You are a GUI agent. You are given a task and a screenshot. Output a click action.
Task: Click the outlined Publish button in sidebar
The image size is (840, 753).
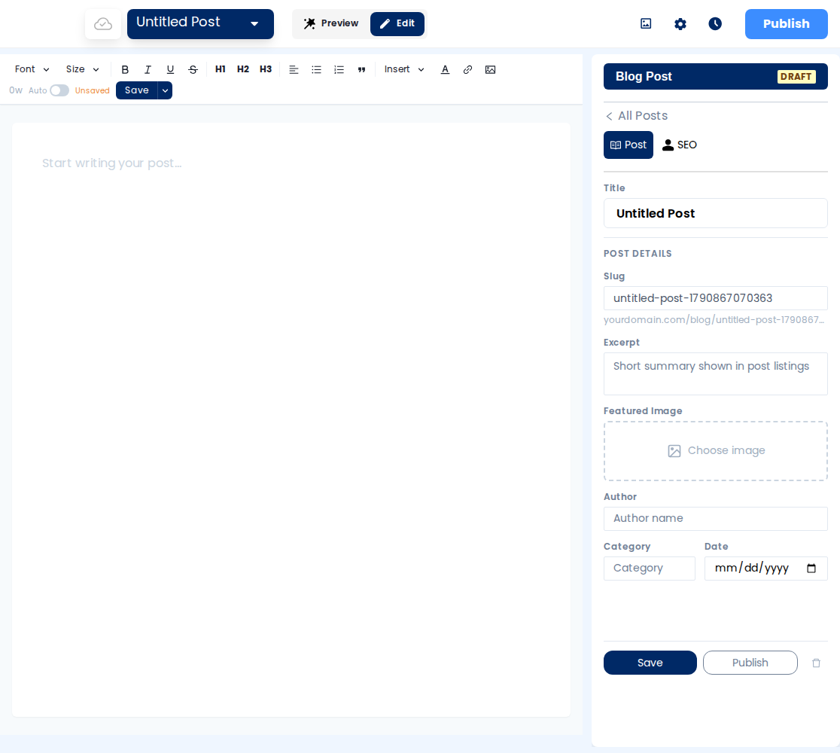(x=750, y=663)
